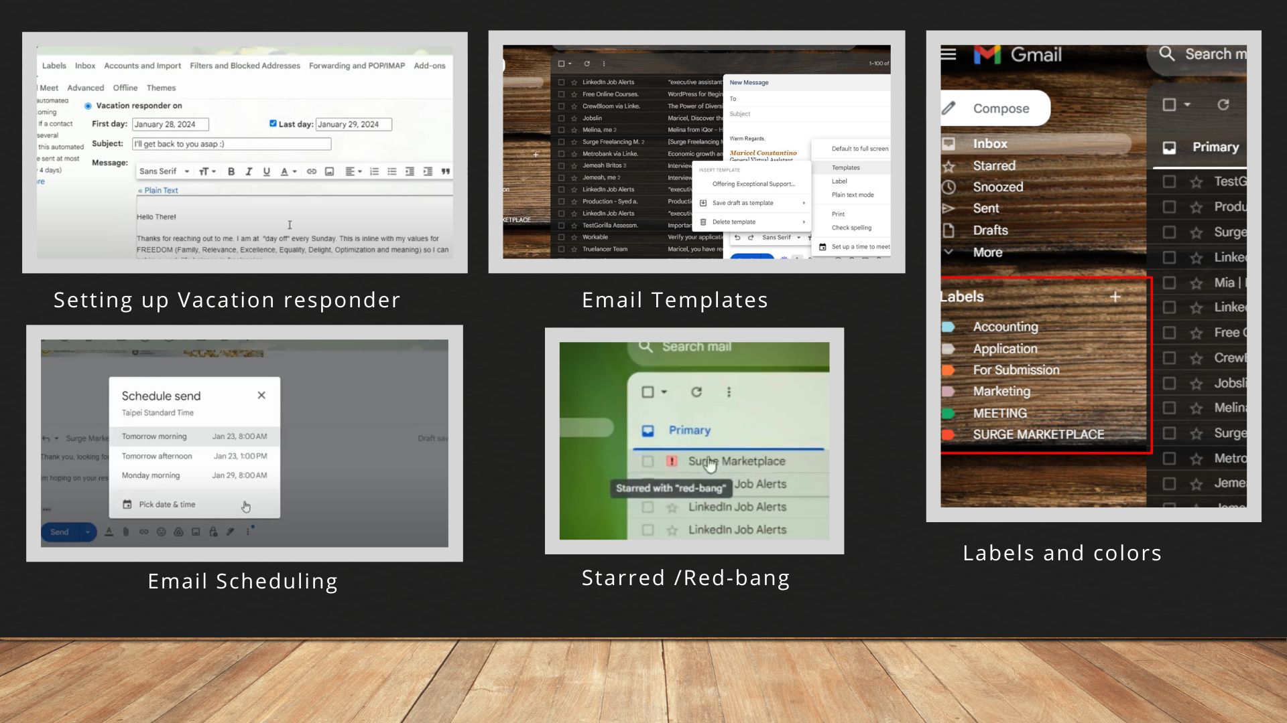Click the Italic formatting icon

pyautogui.click(x=249, y=171)
